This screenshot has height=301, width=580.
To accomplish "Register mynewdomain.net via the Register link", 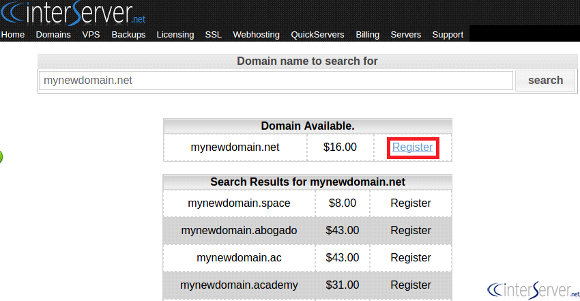I will click(x=412, y=147).
